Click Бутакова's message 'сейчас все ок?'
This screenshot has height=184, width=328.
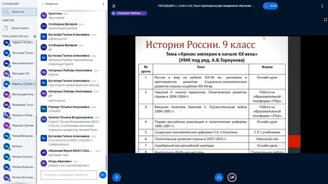58,39
